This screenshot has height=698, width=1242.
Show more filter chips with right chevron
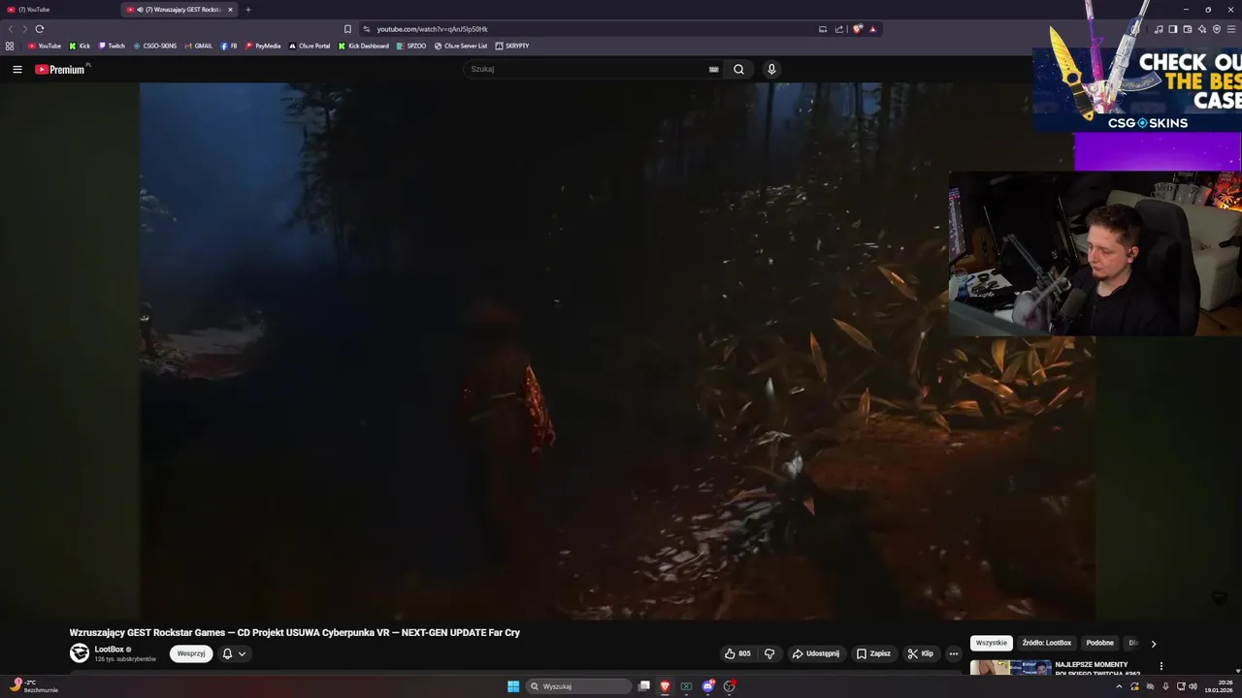point(1154,643)
